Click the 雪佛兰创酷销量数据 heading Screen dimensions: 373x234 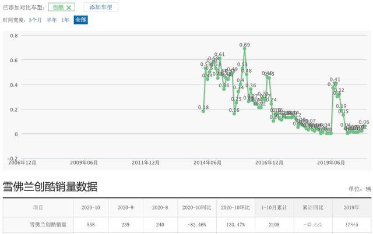(x=50, y=187)
